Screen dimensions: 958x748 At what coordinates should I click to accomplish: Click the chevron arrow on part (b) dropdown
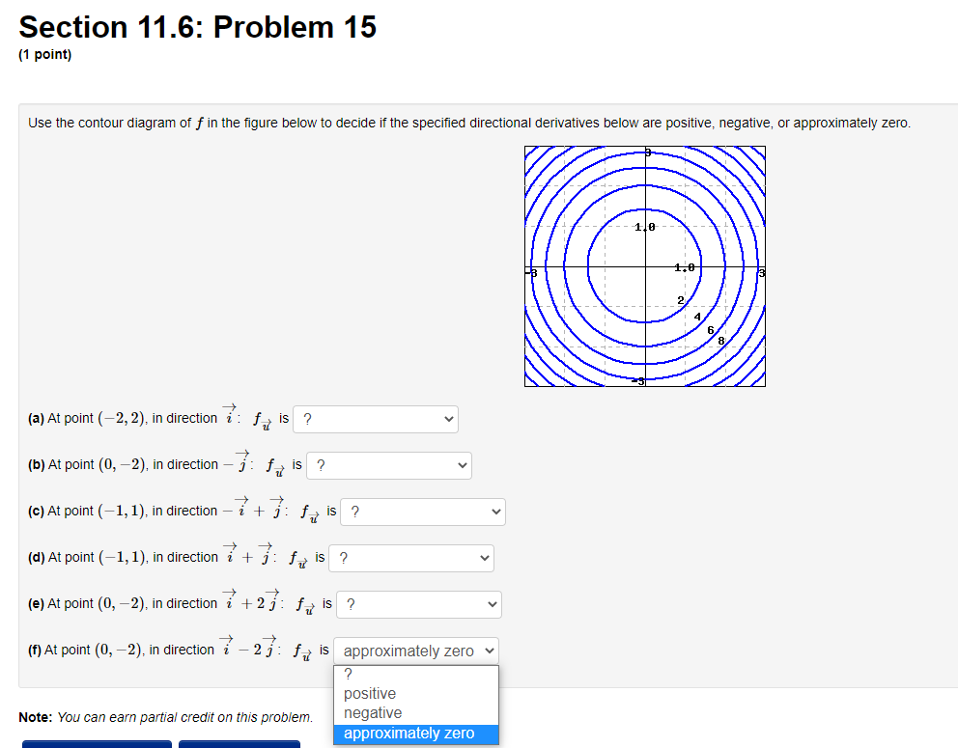pos(461,465)
